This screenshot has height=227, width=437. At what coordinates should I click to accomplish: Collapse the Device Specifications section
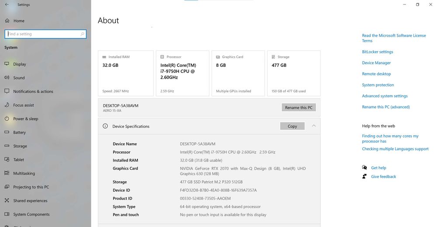coord(314,126)
